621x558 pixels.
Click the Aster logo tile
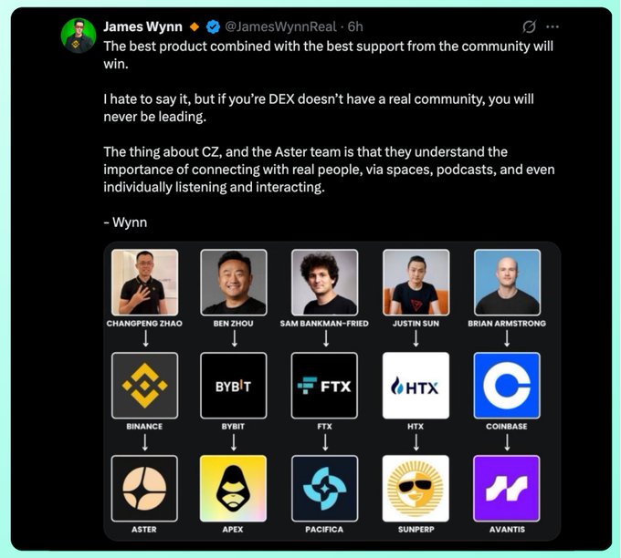(x=144, y=489)
